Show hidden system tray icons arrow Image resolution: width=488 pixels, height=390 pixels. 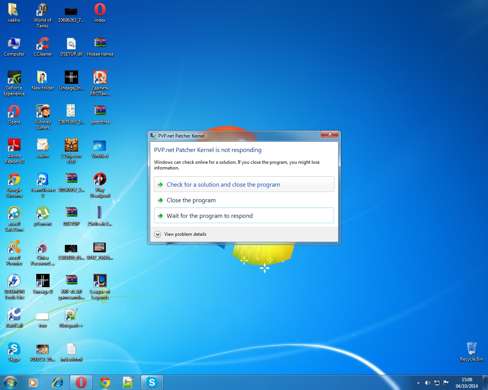tap(418, 383)
